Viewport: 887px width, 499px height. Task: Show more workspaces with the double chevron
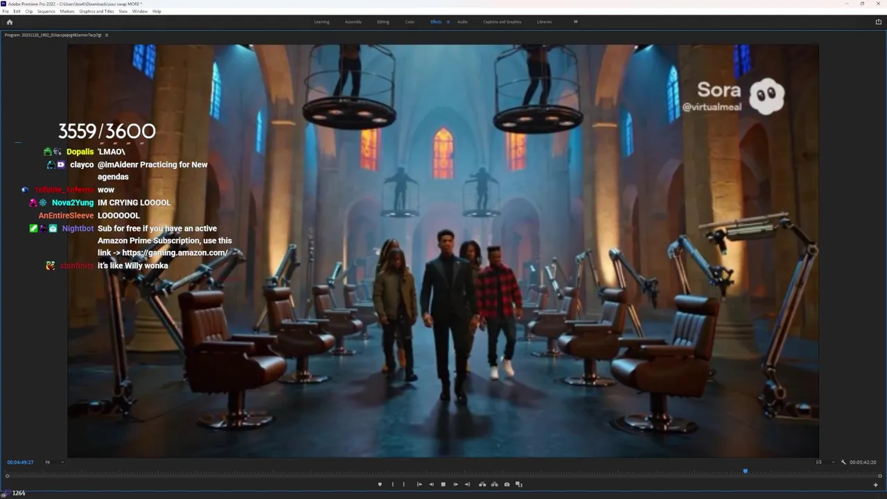click(575, 21)
